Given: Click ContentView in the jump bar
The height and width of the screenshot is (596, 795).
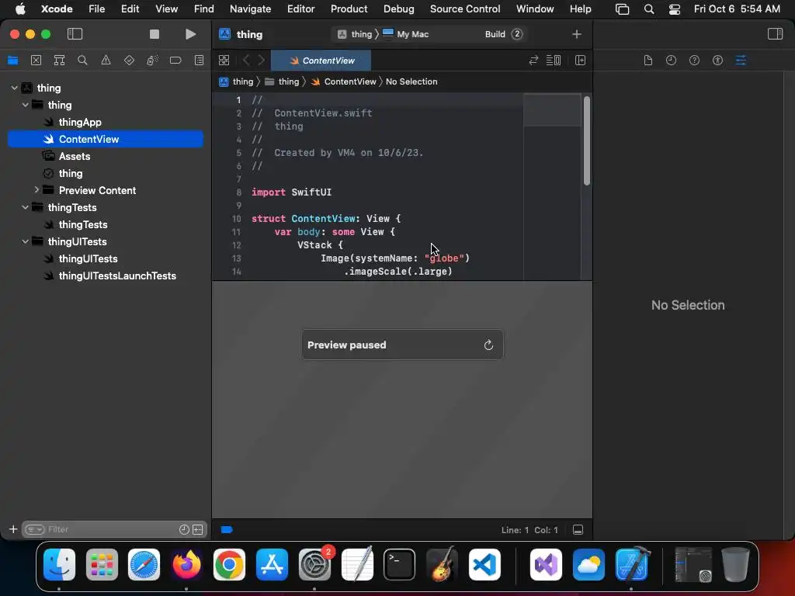Looking at the screenshot, I should pyautogui.click(x=344, y=81).
